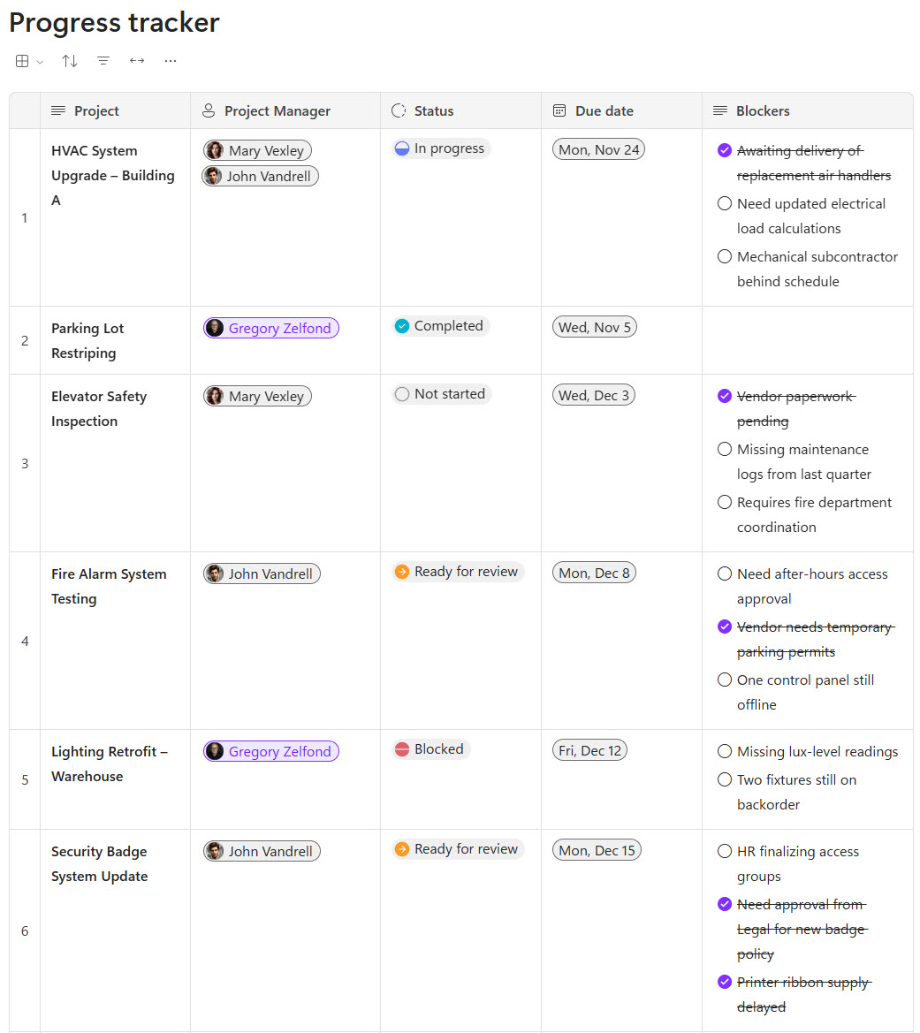Open the filter lines icon
Screen dimensions: 920x1033
click(x=103, y=61)
